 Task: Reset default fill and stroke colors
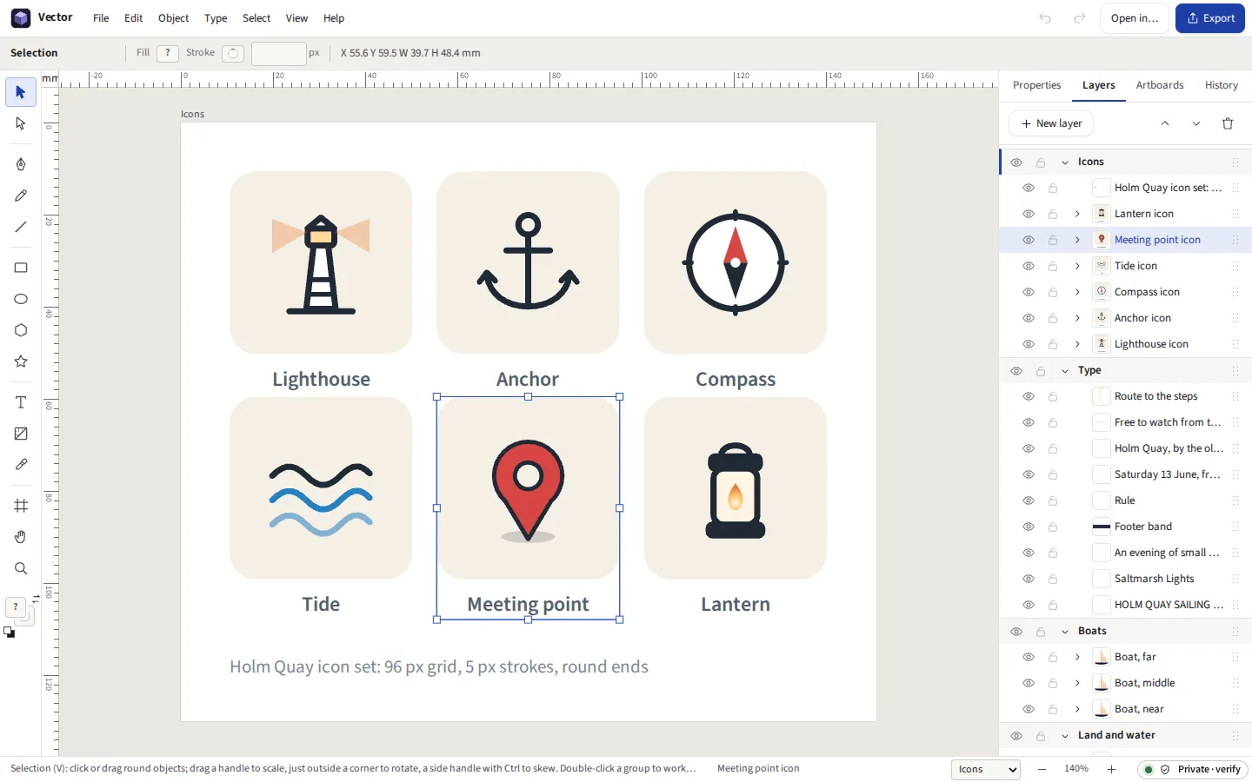[x=9, y=633]
